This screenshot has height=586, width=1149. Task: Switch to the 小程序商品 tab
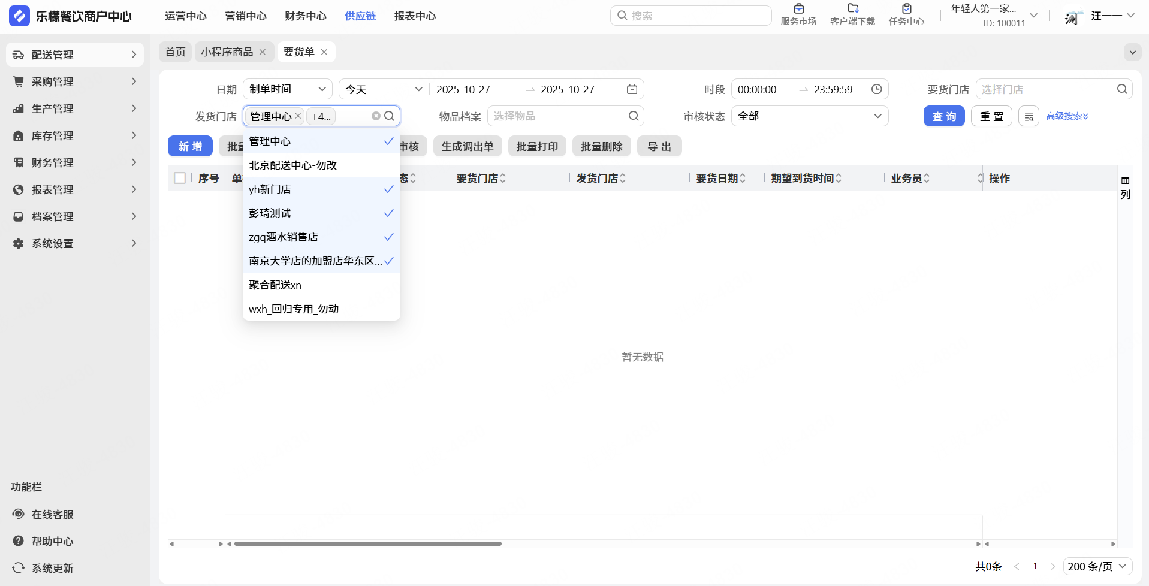point(227,52)
